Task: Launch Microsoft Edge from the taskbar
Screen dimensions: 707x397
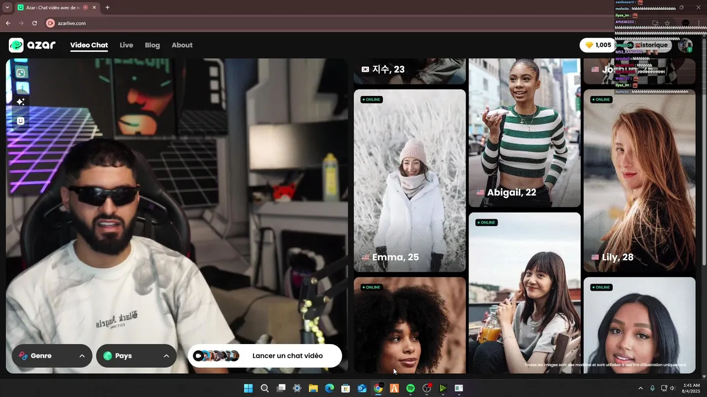Action: (x=330, y=388)
